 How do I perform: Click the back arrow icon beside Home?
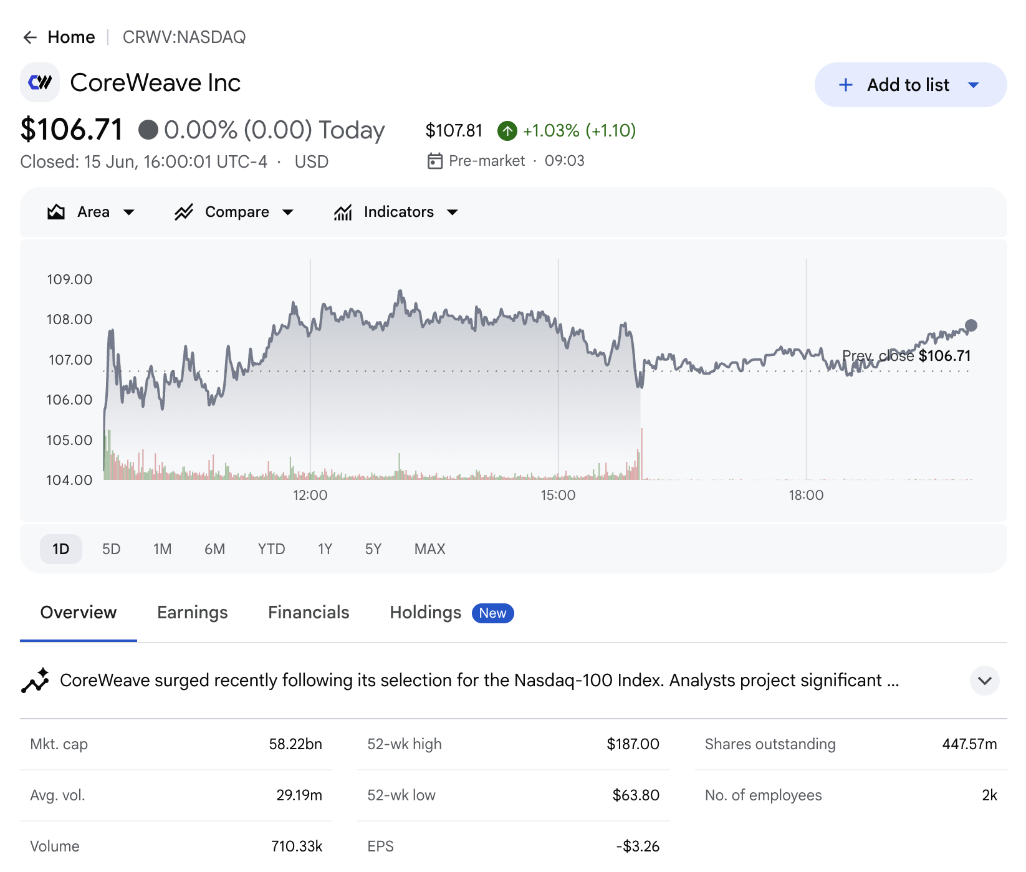tap(30, 37)
